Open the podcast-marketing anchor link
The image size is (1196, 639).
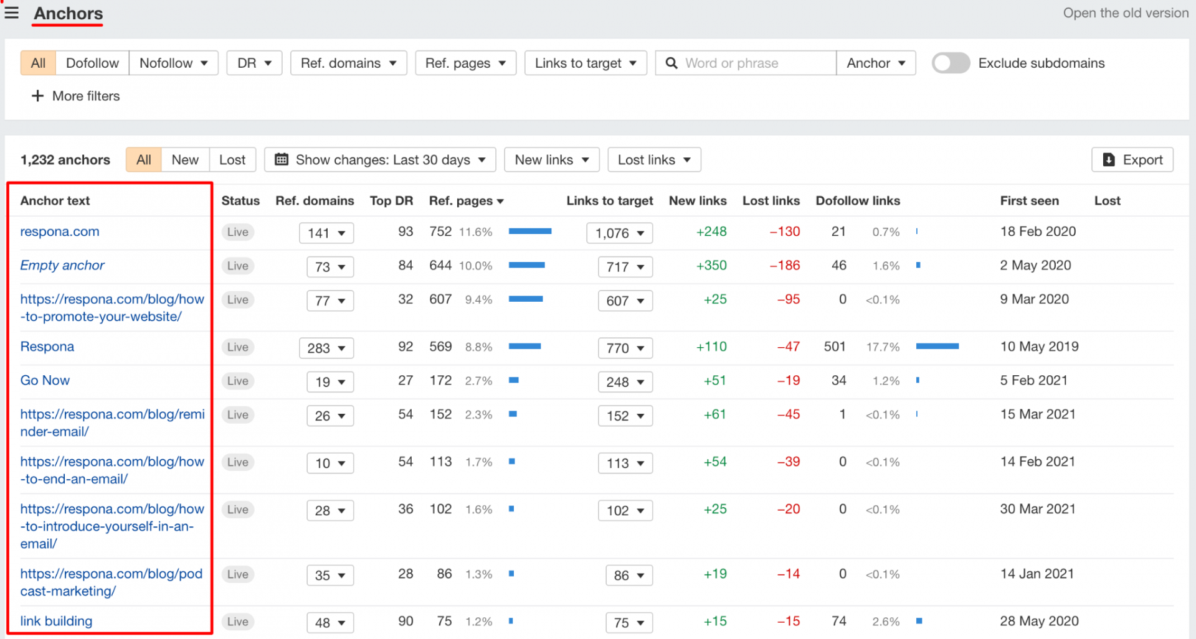pos(112,582)
